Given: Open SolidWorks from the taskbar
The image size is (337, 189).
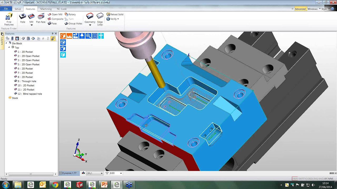Looking at the screenshot, I should [x=80, y=185].
